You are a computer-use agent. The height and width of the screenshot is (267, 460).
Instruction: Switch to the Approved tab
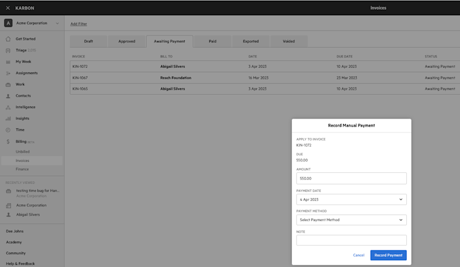tap(127, 42)
